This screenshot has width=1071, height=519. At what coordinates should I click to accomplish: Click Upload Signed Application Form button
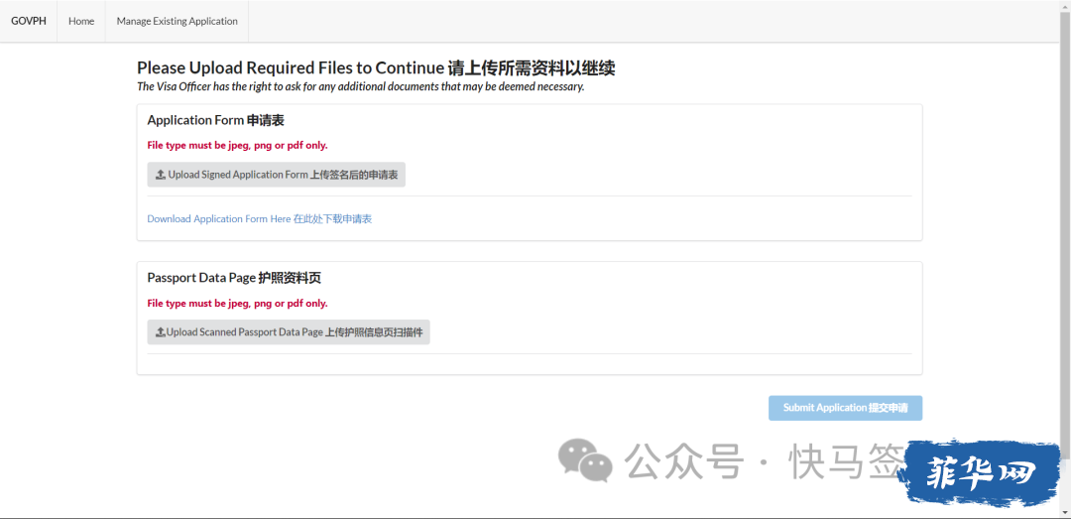277,175
